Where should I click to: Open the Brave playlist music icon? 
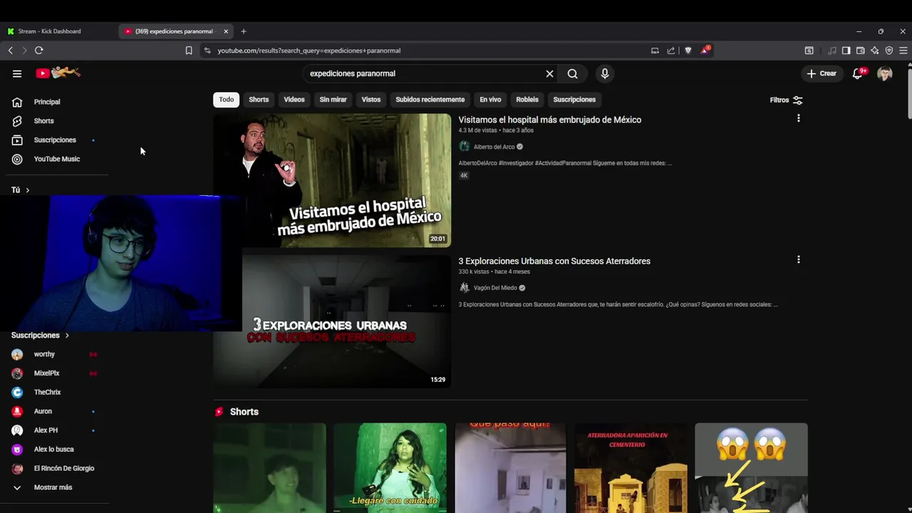click(x=832, y=51)
